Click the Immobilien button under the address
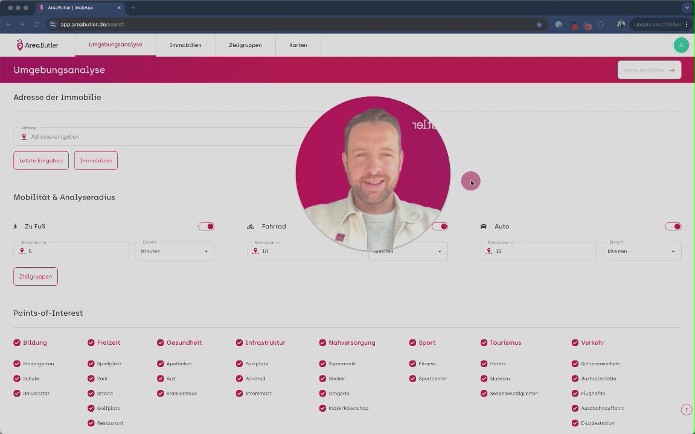Screen dimensions: 695x434 pyautogui.click(x=96, y=160)
